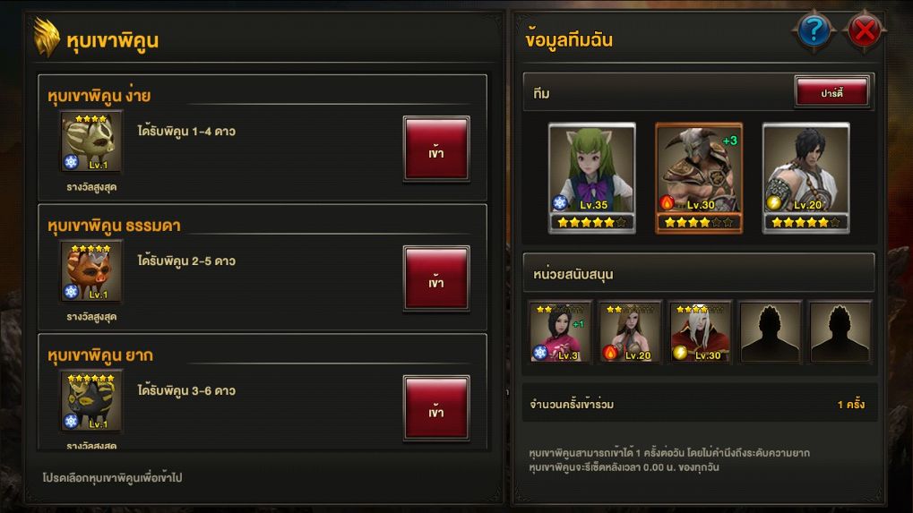
Task: Select the green-haired Lv.35 hero portrait
Action: tap(591, 178)
